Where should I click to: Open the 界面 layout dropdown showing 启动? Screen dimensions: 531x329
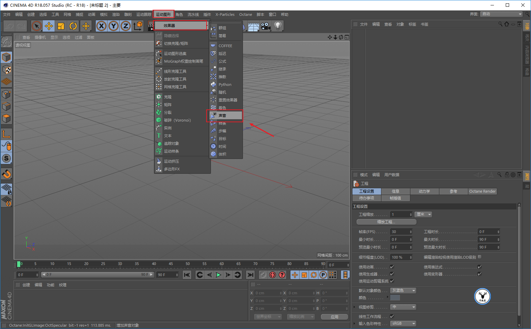pyautogui.click(x=502, y=14)
